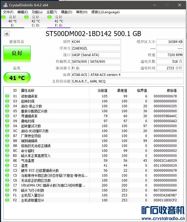Click status dot of row 0C 启动-关闭循环次数
Screen dimensions: 187x222
7,131
